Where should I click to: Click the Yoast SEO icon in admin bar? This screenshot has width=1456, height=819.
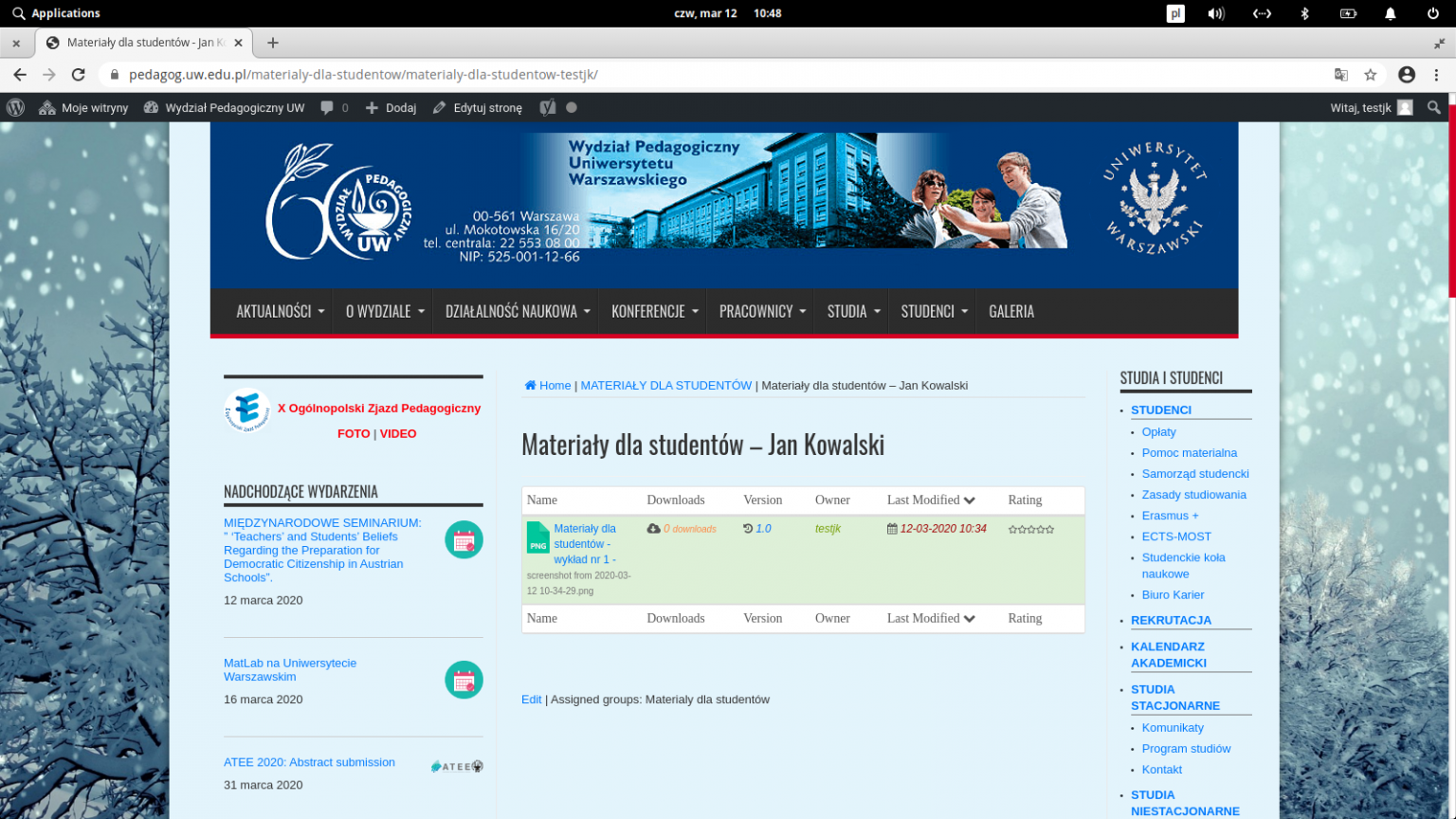point(548,108)
